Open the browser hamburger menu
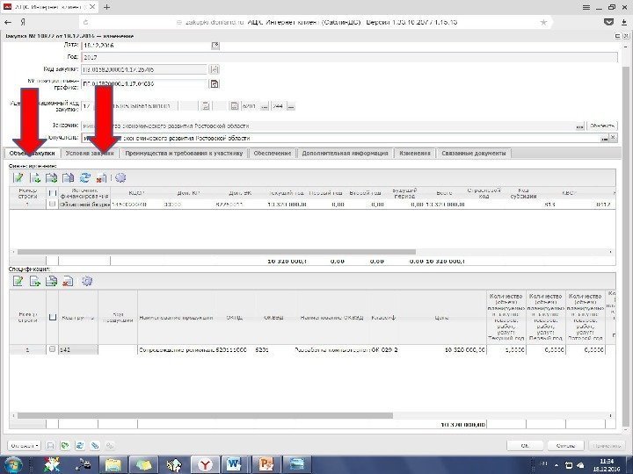 click(586, 7)
